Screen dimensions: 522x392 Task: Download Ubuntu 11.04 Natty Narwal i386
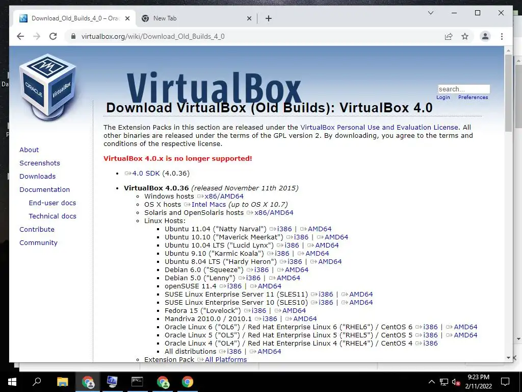point(284,229)
